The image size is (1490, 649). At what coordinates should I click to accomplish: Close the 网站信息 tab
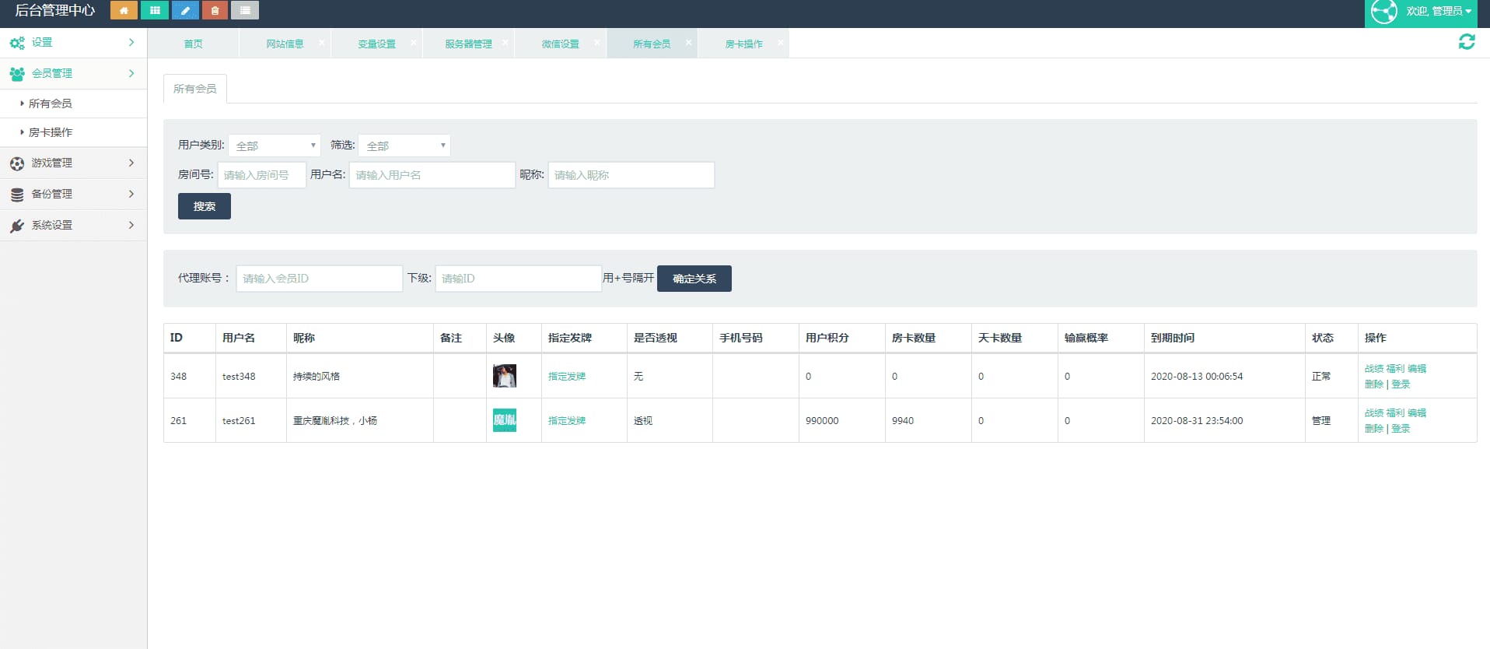(x=322, y=43)
